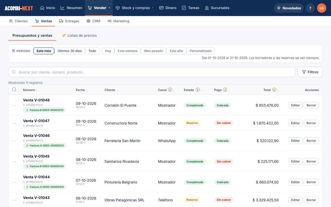Select the Todo period filter
This screenshot has height=207, width=331.
click(92, 51)
